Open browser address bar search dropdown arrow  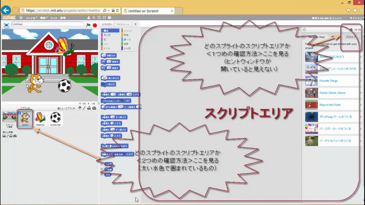[x=109, y=10]
